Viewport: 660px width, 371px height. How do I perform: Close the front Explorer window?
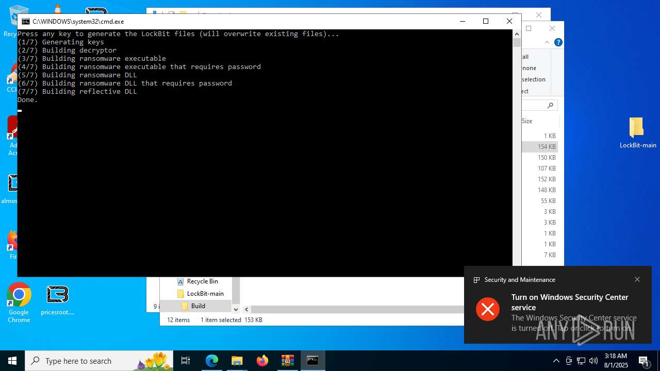point(552,28)
